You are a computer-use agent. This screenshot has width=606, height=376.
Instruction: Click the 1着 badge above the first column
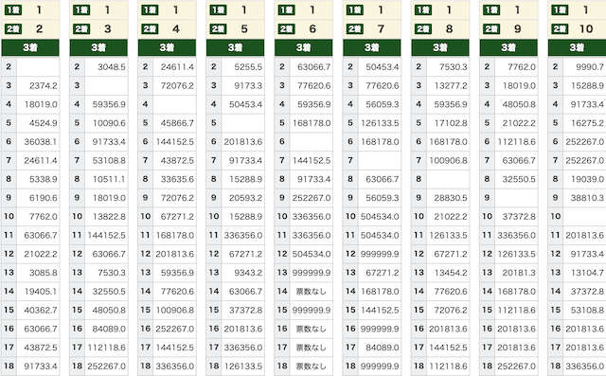coord(13,10)
